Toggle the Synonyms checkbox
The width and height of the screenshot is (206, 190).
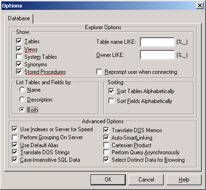tap(19, 64)
